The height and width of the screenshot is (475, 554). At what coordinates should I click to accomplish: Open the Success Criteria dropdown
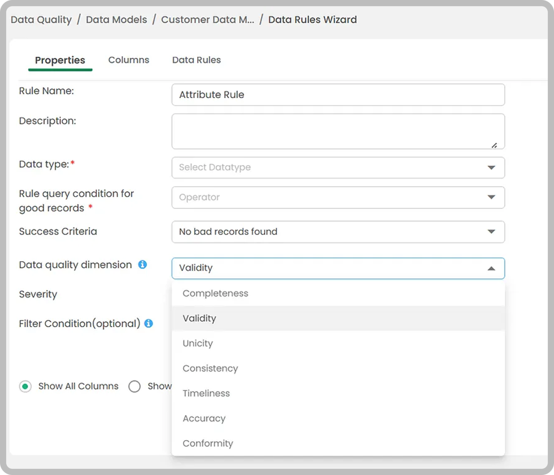pos(338,232)
